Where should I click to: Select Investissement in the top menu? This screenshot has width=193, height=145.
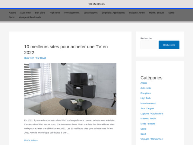coord(72,13)
